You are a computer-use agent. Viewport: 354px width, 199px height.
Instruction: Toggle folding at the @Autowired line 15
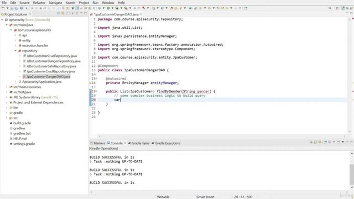(x=96, y=78)
